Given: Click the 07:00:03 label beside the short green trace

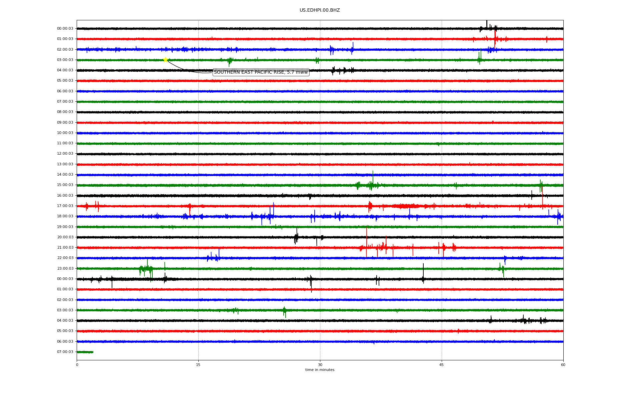Looking at the screenshot, I should click(x=65, y=352).
